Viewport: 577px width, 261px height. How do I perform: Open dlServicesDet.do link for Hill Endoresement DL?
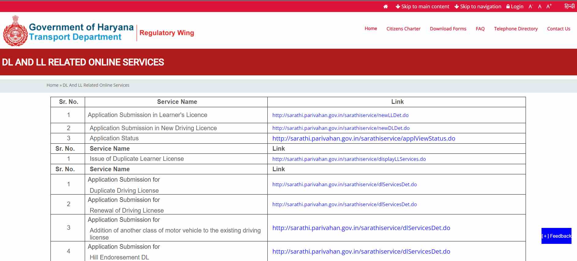click(x=361, y=252)
